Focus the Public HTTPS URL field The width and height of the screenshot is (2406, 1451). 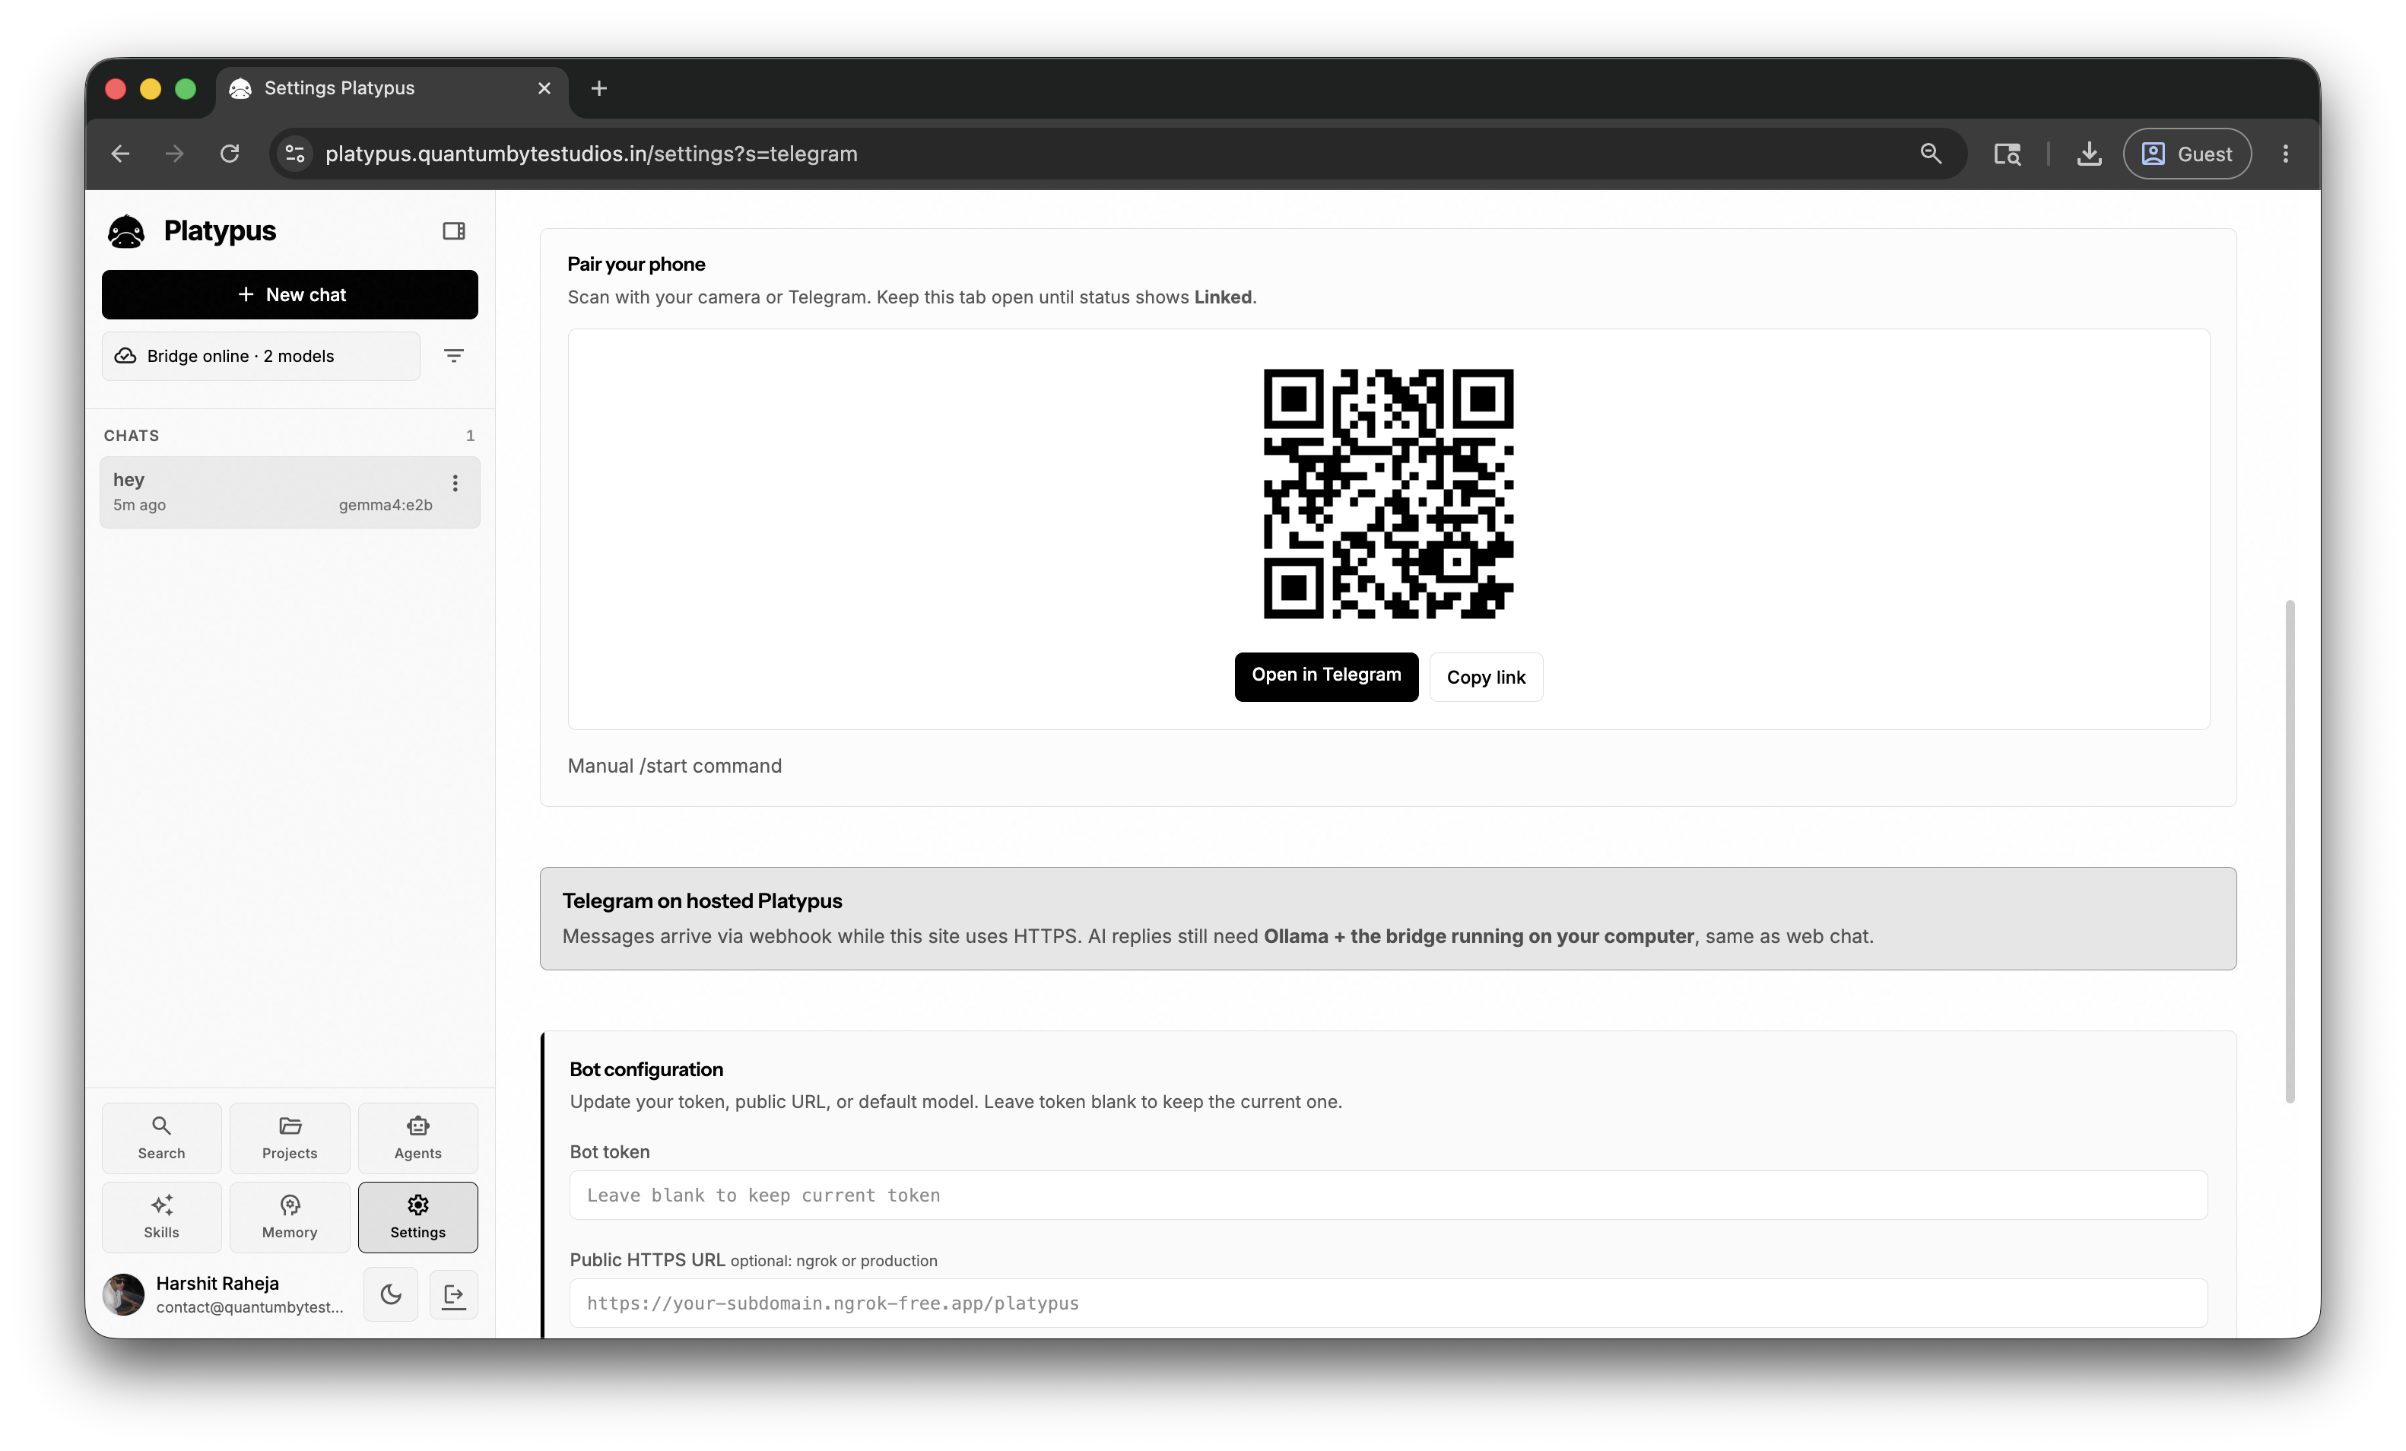click(1388, 1303)
